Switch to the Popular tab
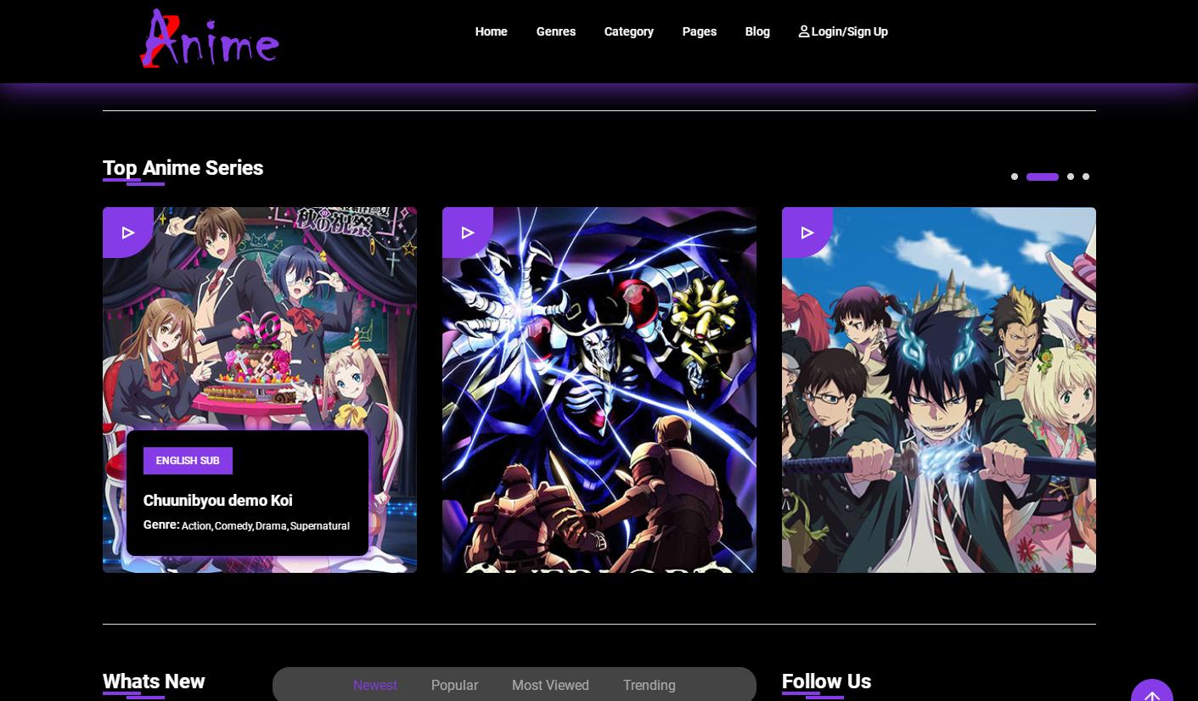This screenshot has height=701, width=1198. [x=454, y=685]
